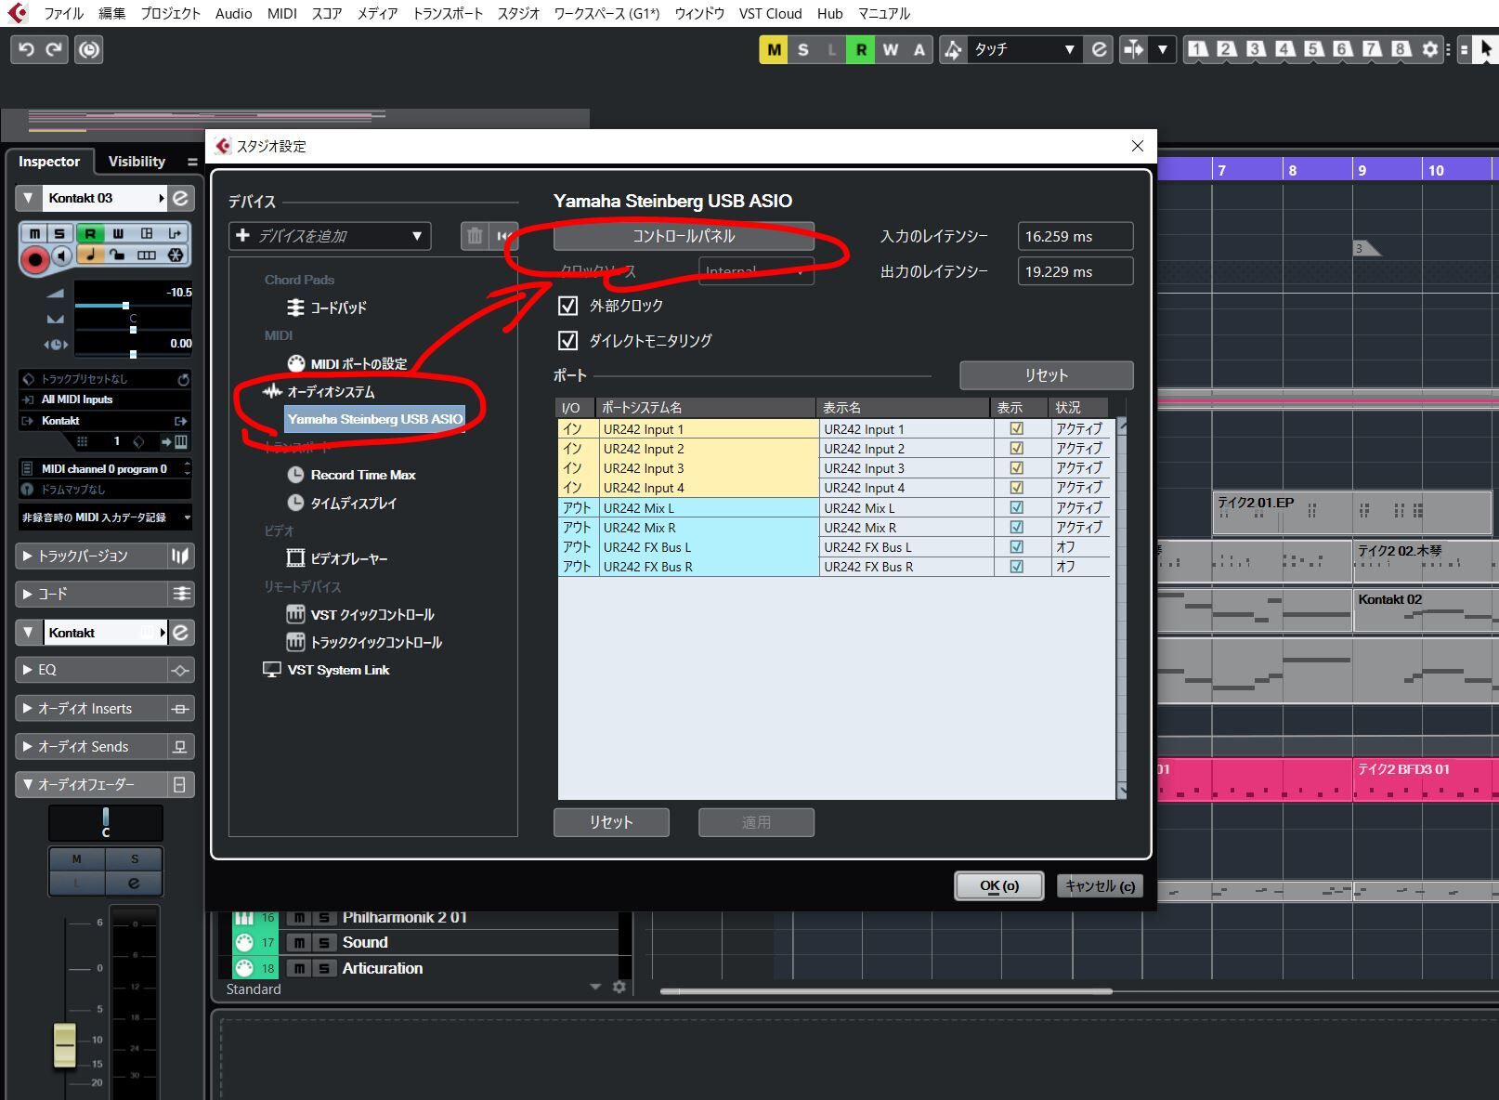Click the コントロールパネル button

(684, 236)
